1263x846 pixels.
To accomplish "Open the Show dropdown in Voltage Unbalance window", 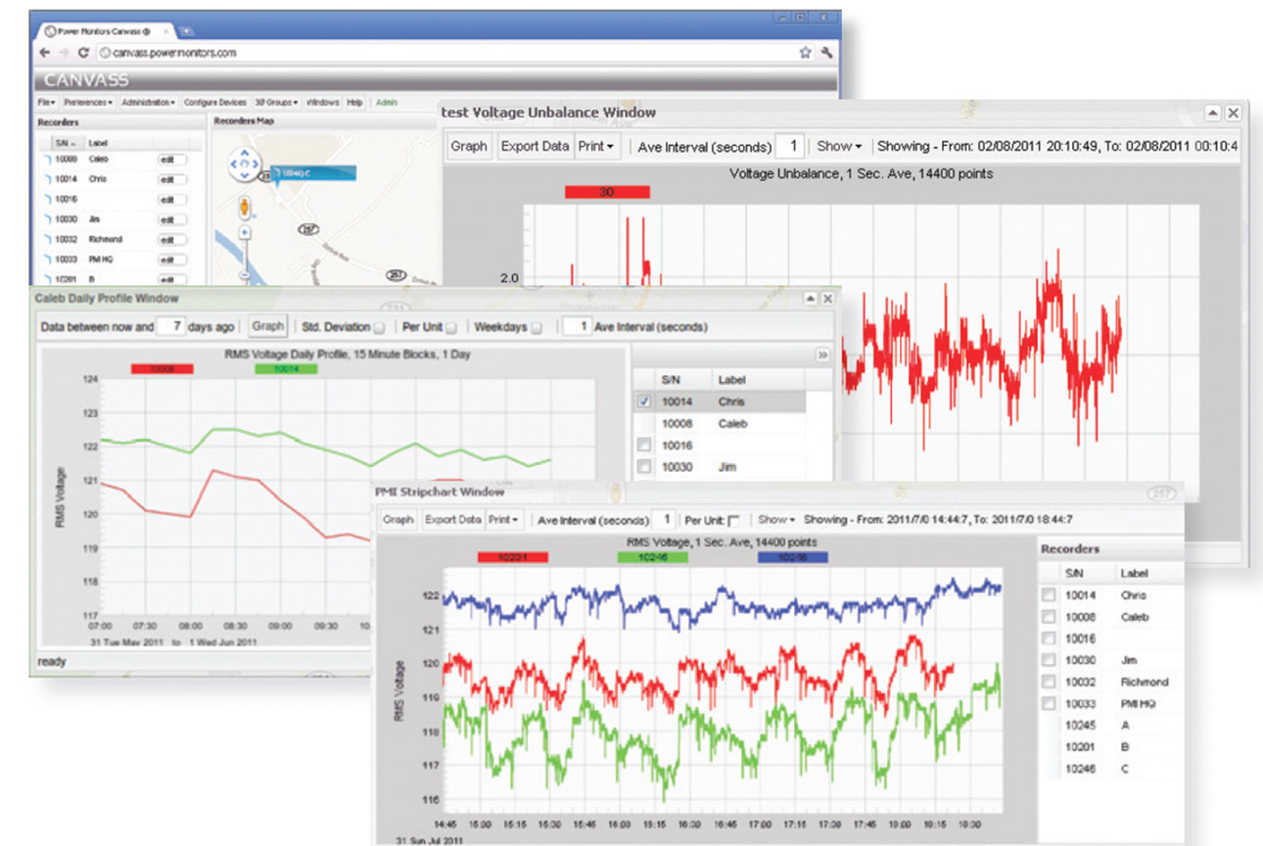I will point(836,146).
